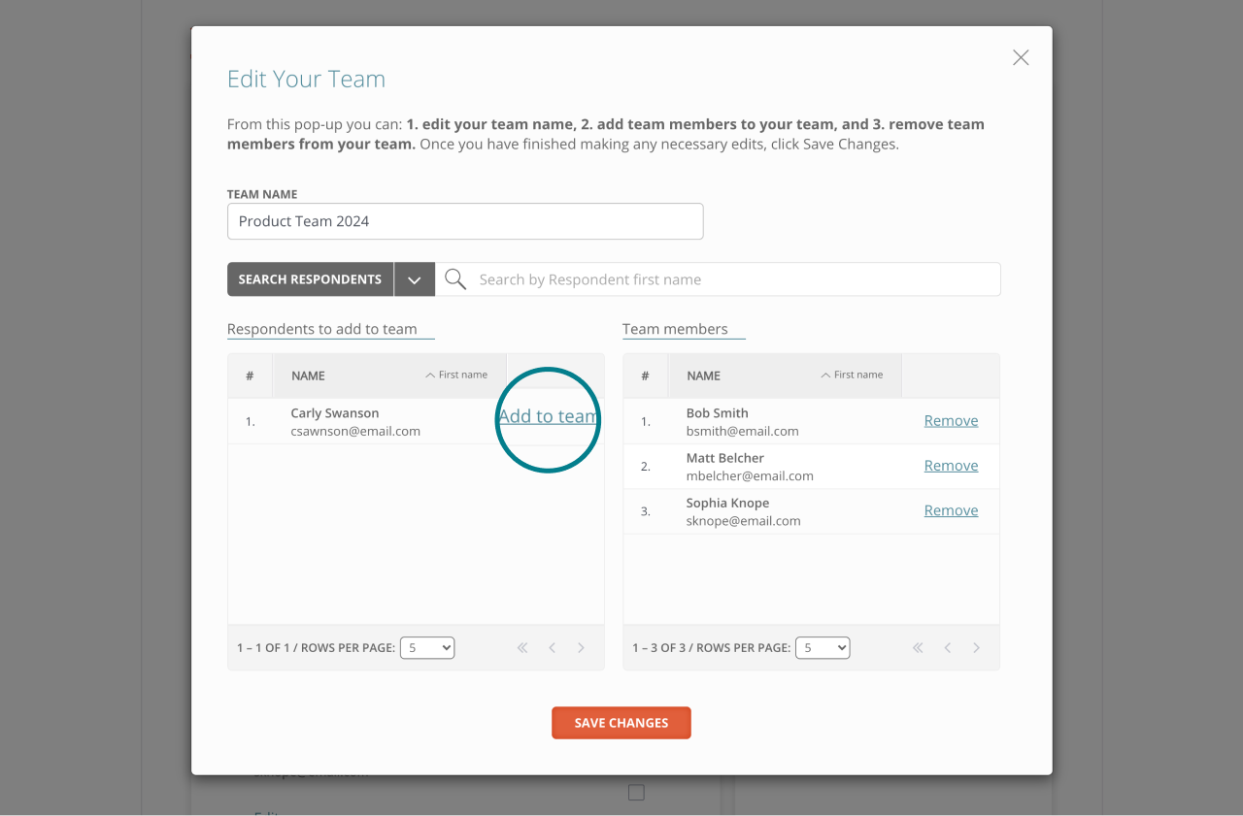This screenshot has width=1243, height=816.
Task: Save changes to the team
Action: click(x=621, y=723)
